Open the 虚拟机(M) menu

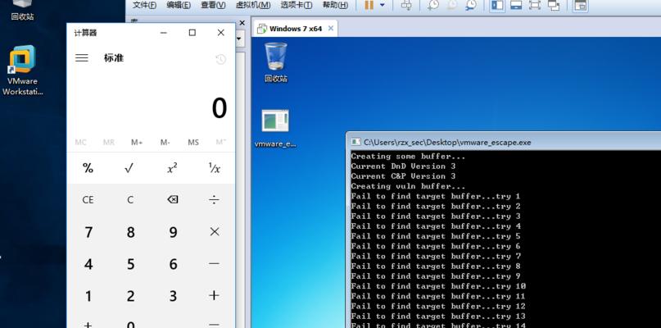pyautogui.click(x=253, y=5)
